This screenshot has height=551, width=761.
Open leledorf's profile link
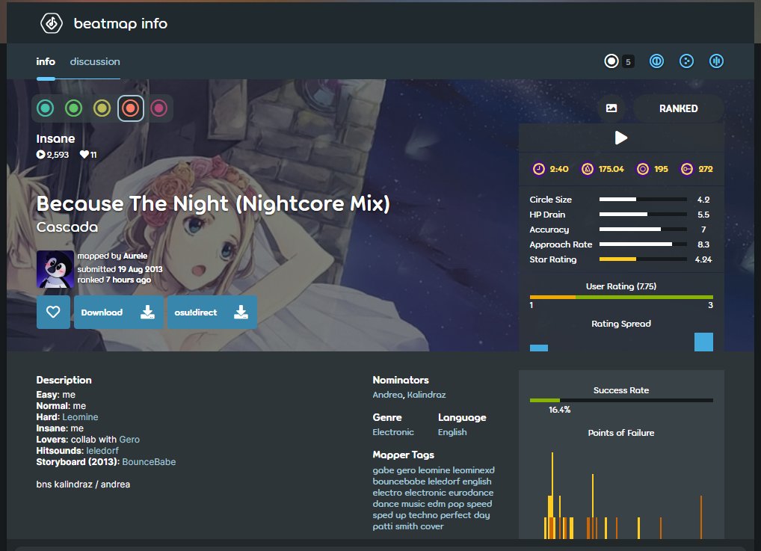coord(102,451)
